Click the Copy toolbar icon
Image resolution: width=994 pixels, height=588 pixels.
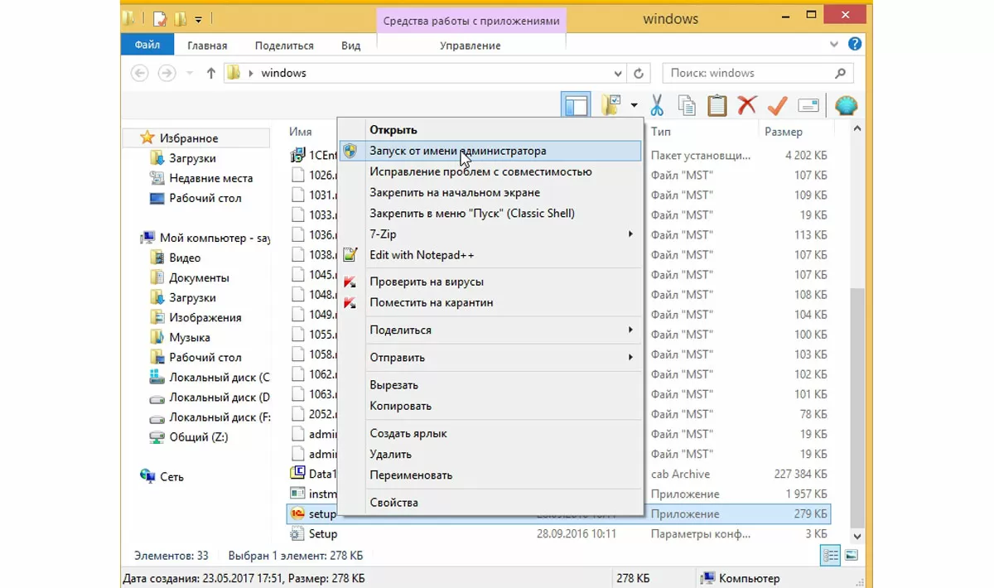[x=687, y=105]
